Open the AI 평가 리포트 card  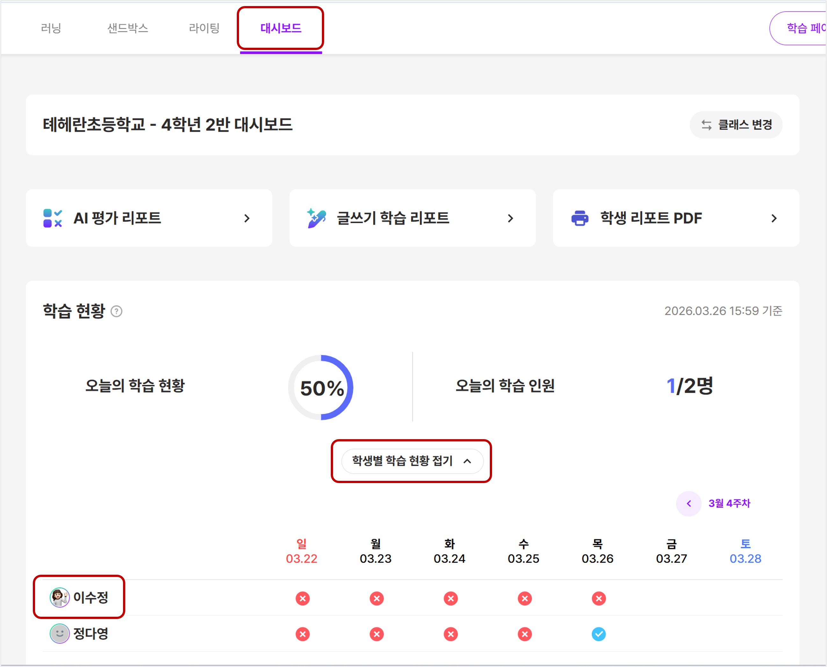149,218
